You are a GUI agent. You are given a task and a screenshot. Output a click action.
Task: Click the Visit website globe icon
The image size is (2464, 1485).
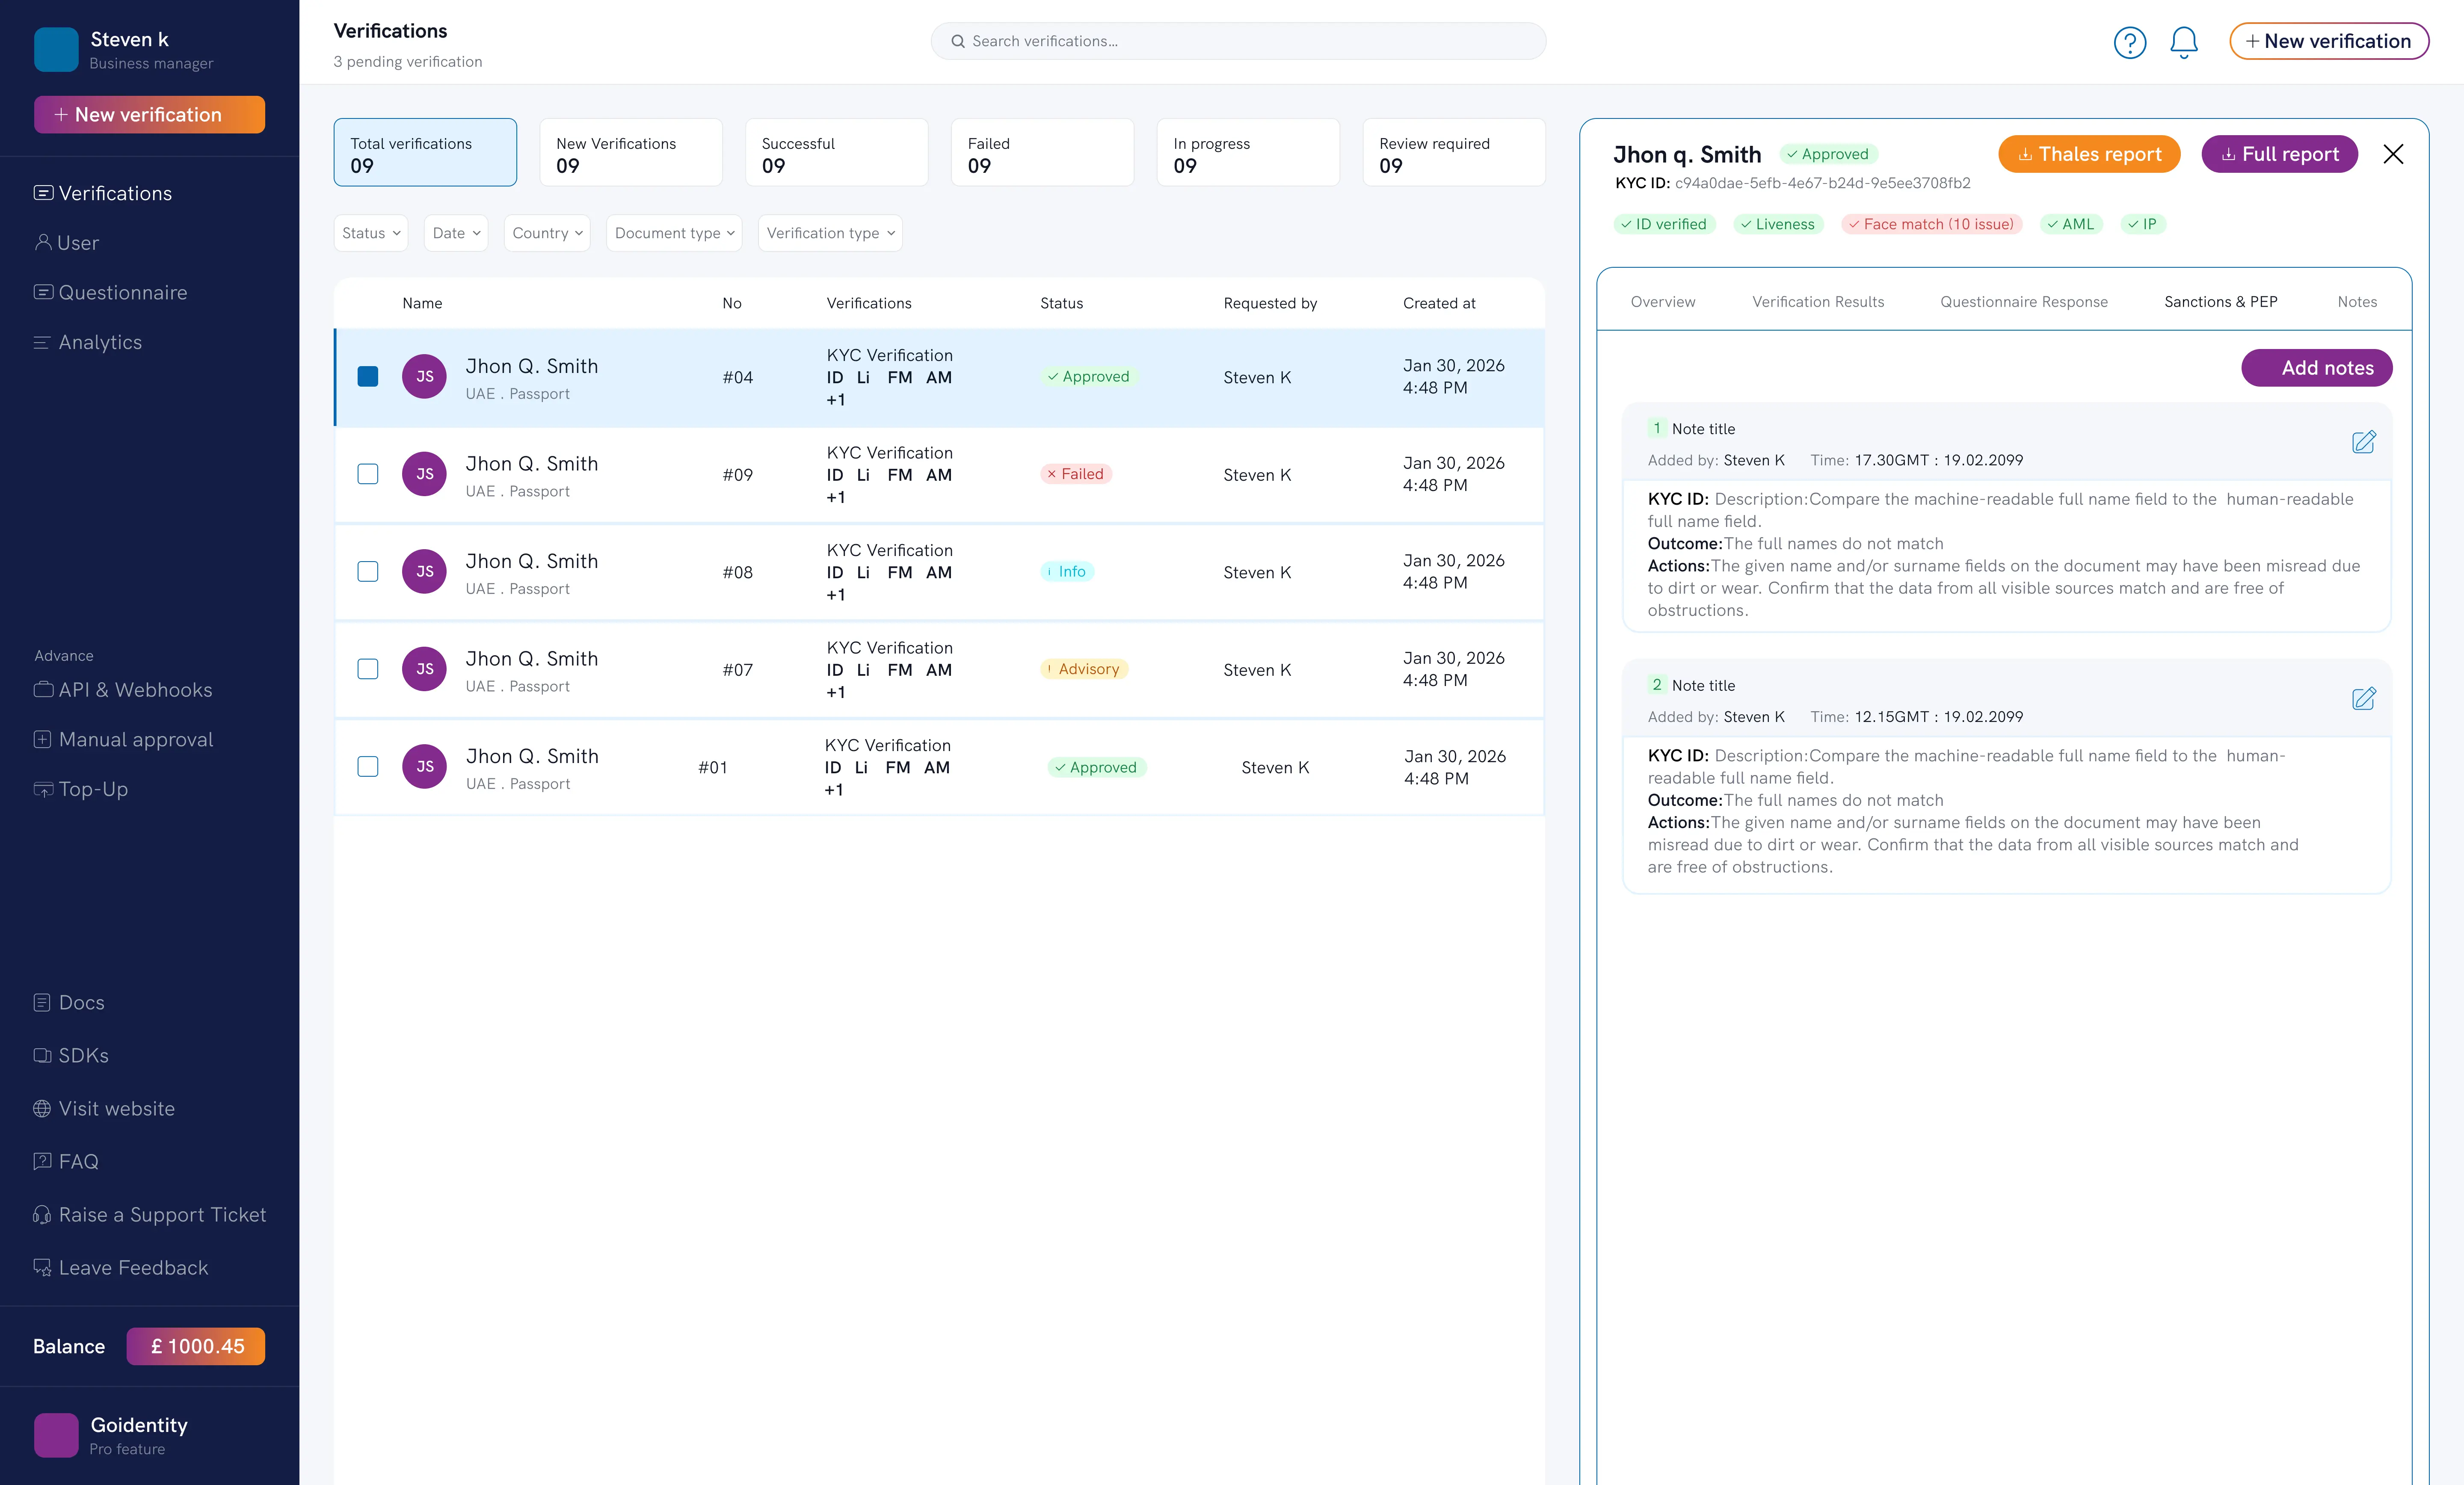[42, 1109]
